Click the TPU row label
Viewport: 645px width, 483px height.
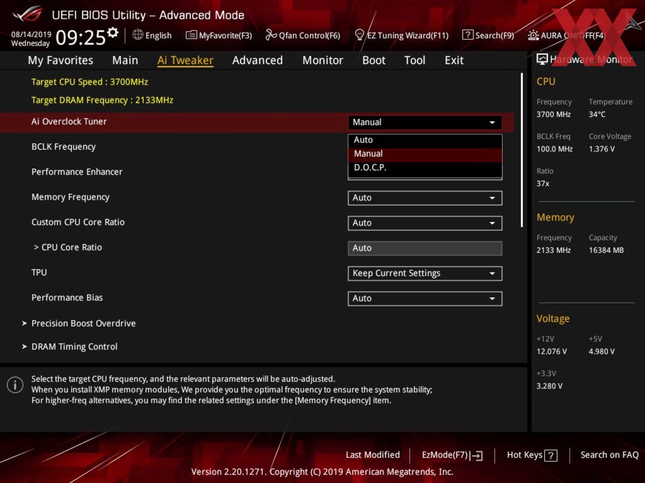(x=39, y=272)
